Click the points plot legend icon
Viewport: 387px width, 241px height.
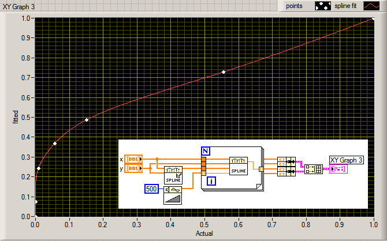(x=323, y=6)
